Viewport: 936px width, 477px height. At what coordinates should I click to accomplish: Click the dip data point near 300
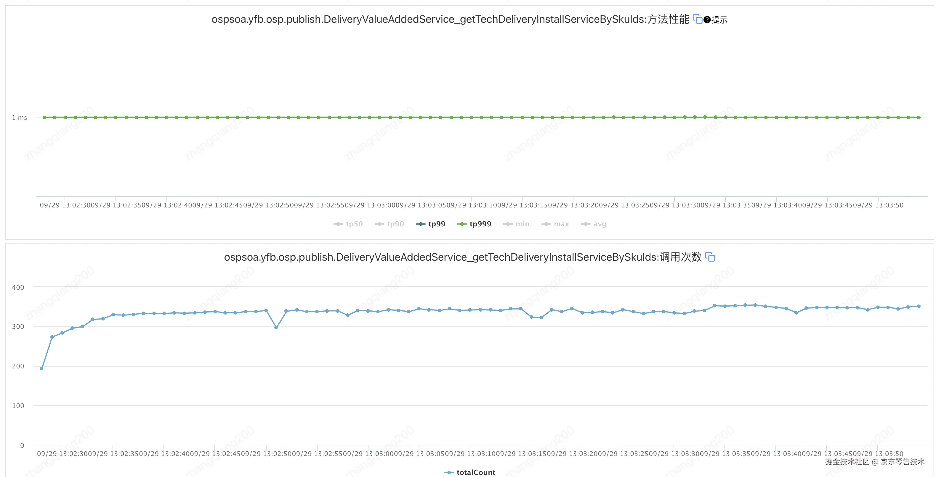(x=276, y=328)
